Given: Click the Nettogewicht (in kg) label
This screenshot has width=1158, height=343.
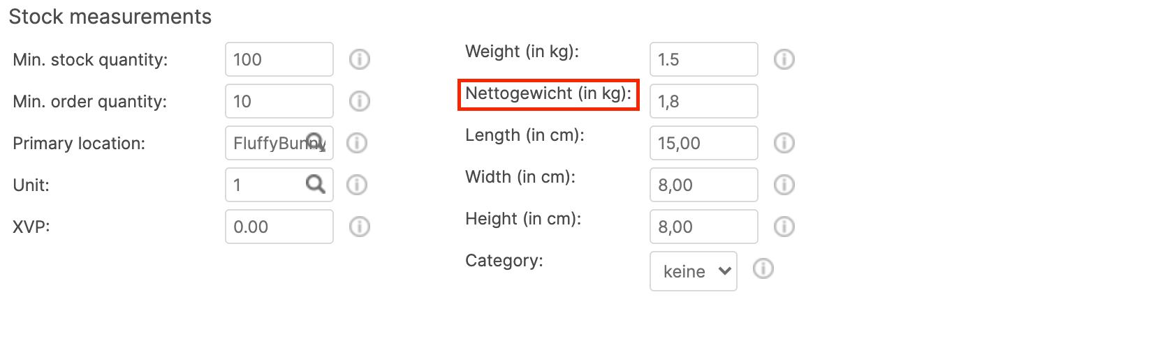Looking at the screenshot, I should pos(548,93).
